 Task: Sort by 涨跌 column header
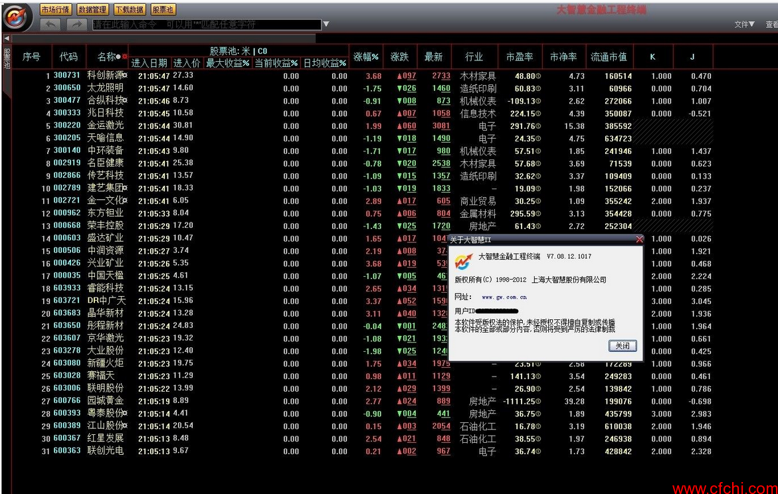399,56
